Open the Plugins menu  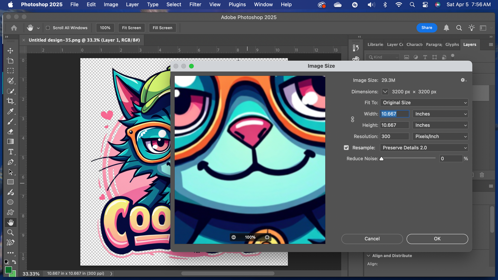pos(237,4)
